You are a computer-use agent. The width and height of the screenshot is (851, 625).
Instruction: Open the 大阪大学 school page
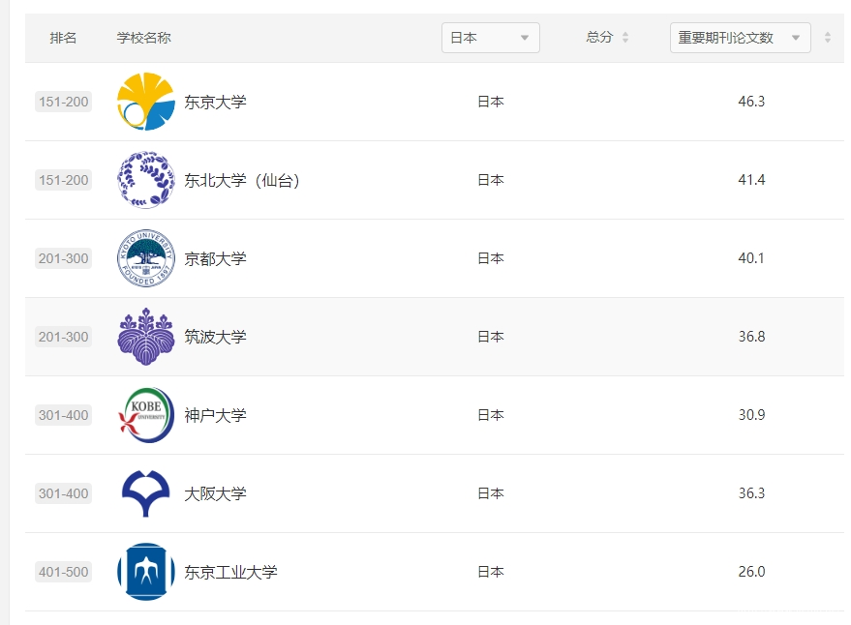215,493
